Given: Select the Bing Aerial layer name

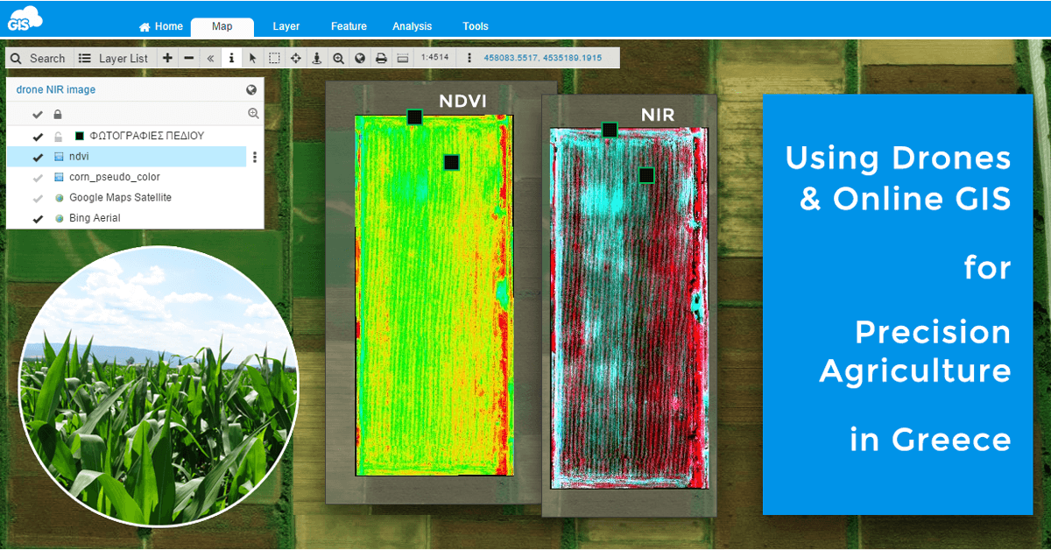Looking at the screenshot, I should 95,218.
